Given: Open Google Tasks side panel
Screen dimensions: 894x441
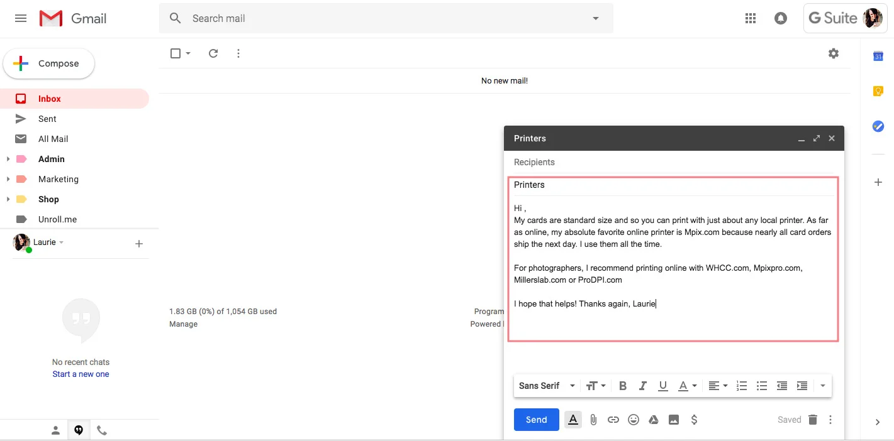Looking at the screenshot, I should (878, 126).
